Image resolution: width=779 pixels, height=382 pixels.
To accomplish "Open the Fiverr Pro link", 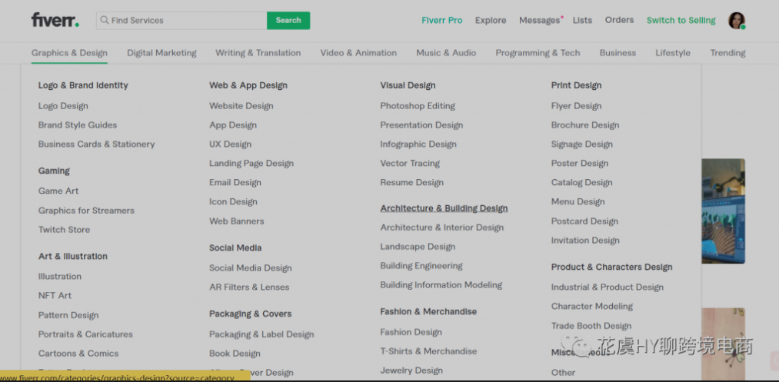I will point(441,21).
